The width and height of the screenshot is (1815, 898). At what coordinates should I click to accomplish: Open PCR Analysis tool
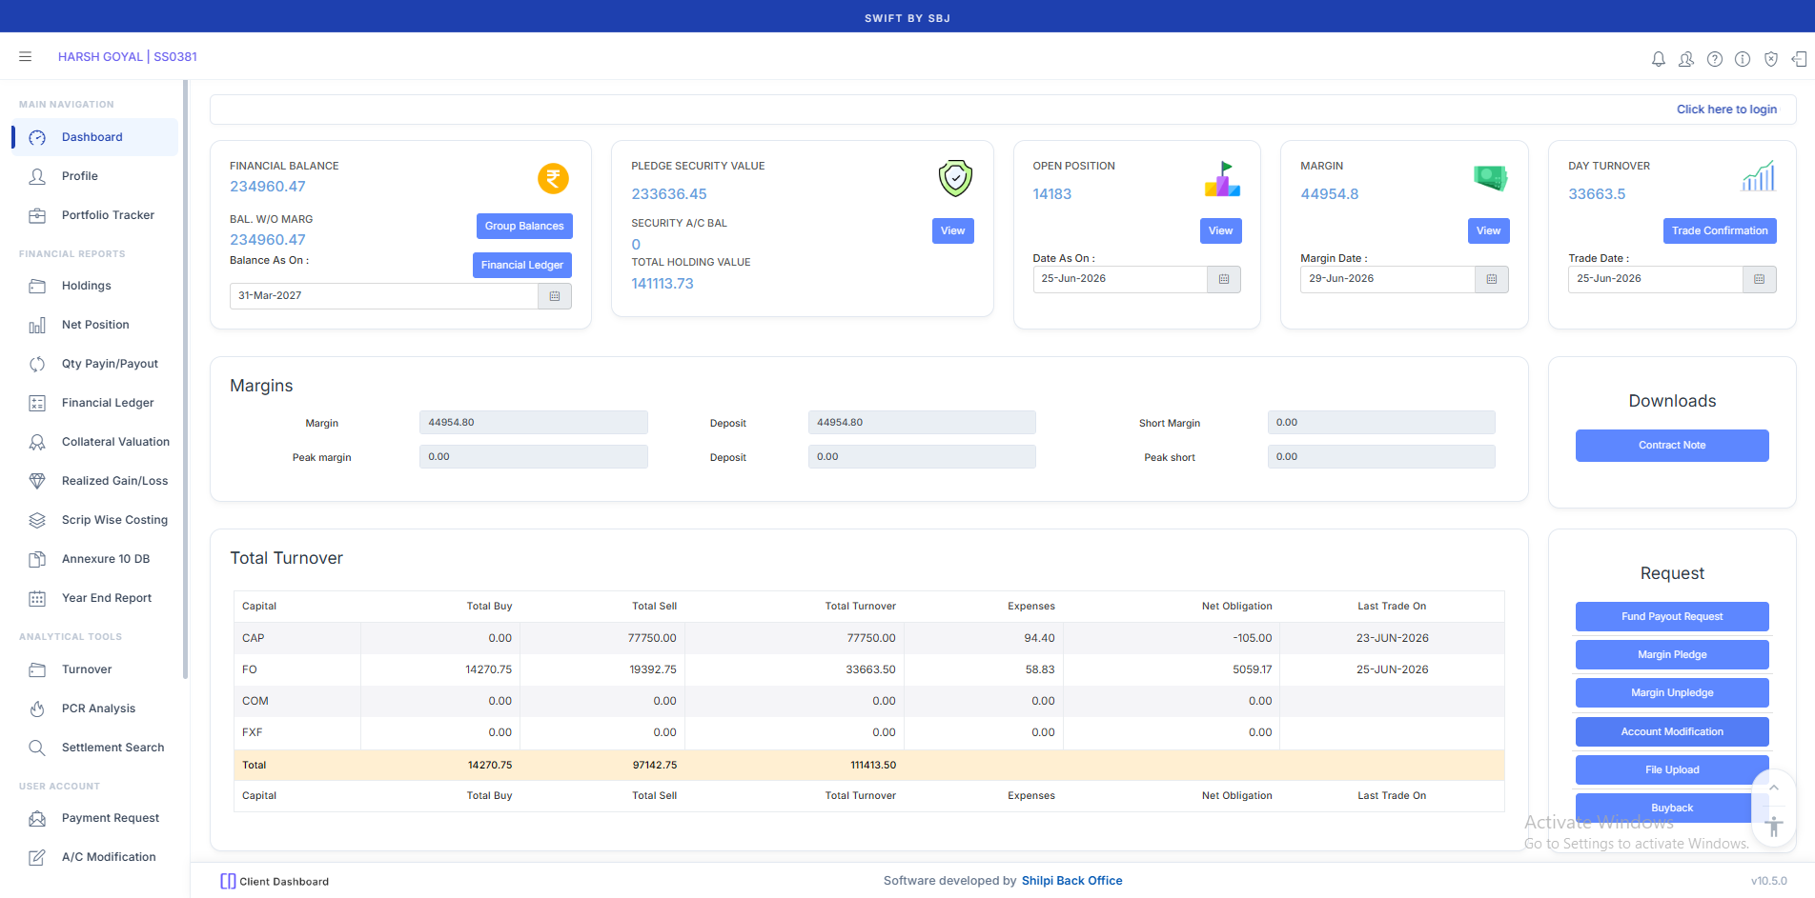point(95,708)
